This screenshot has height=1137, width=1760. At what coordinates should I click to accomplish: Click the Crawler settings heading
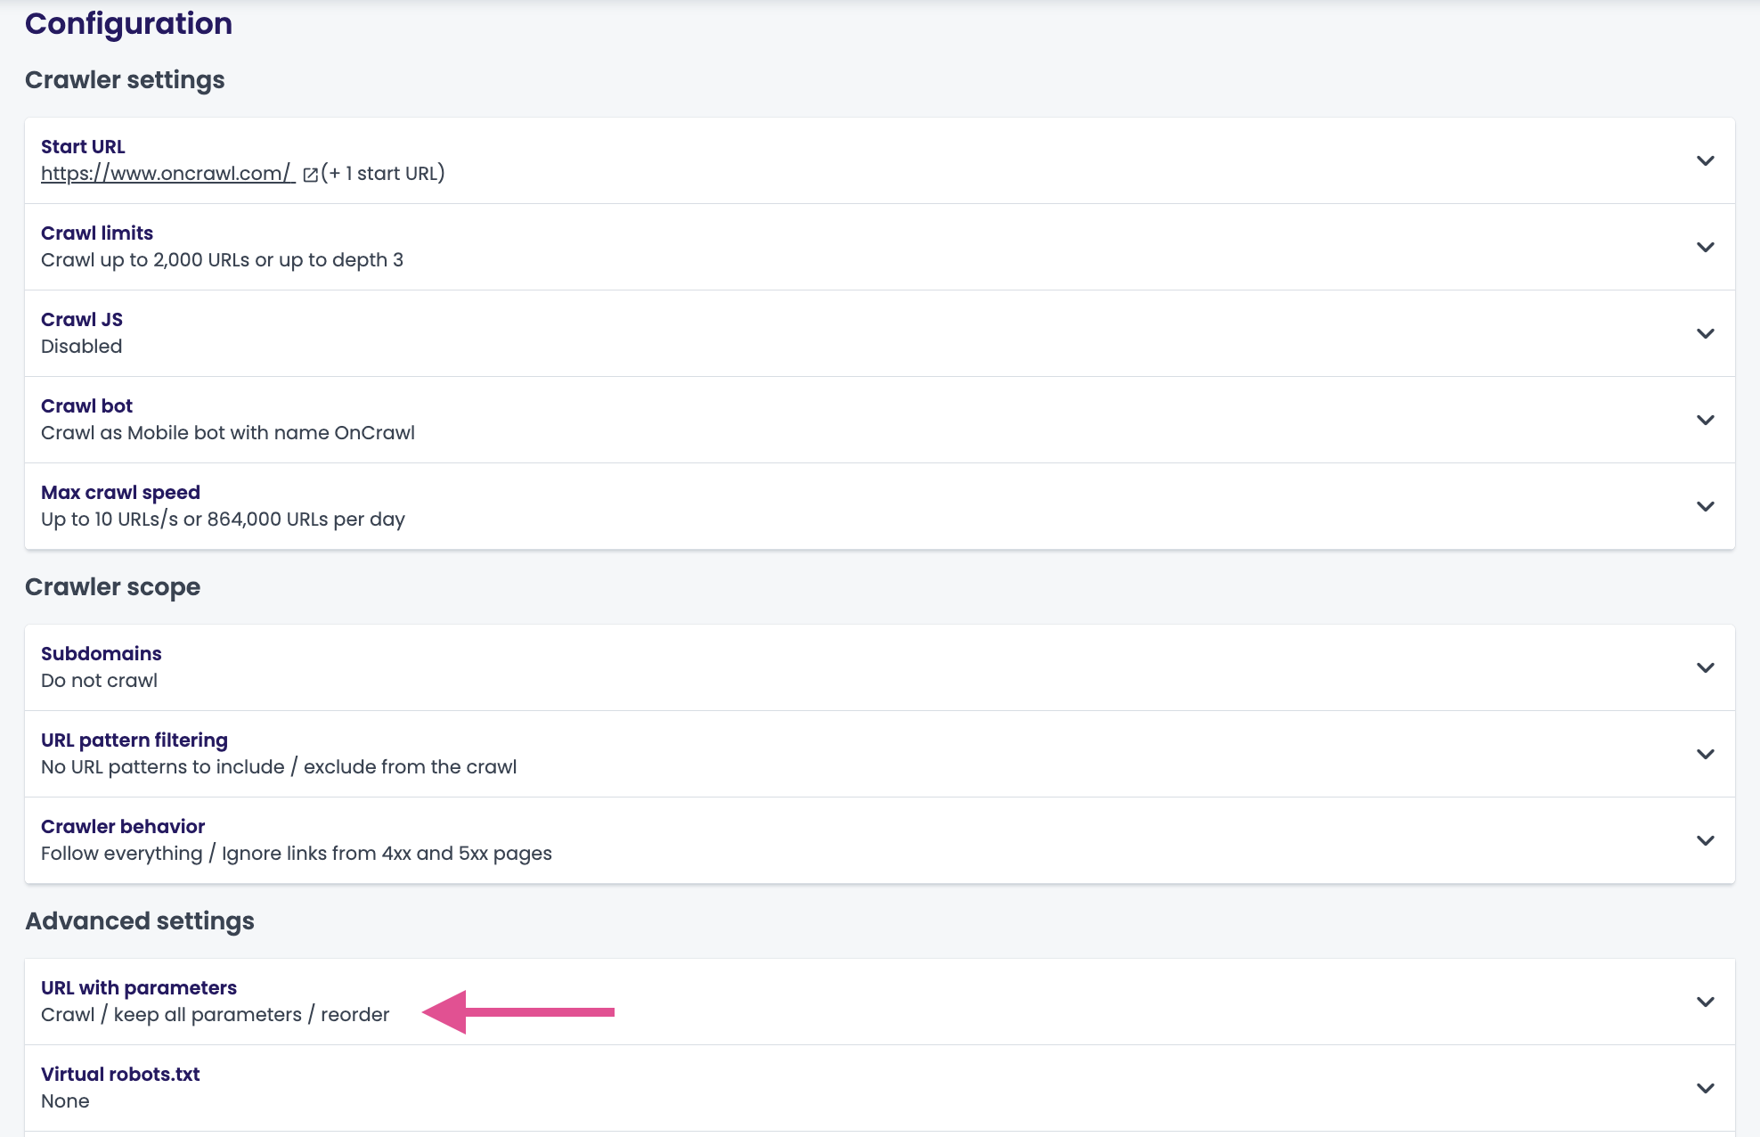pyautogui.click(x=125, y=79)
